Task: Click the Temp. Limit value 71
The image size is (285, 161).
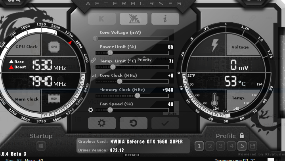Action: [x=171, y=61]
